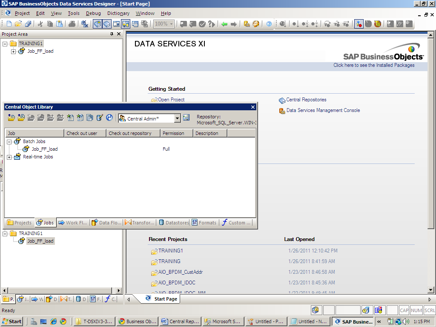This screenshot has width=436, height=327.
Task: Toggle the Central Object Library panel button
Action: [x=107, y=24]
